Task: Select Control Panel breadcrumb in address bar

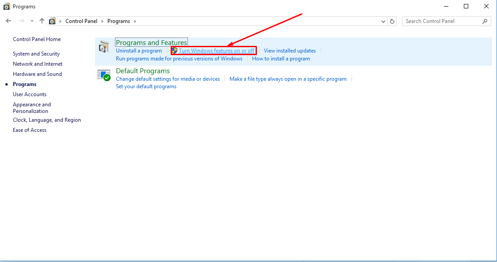Action: point(81,21)
